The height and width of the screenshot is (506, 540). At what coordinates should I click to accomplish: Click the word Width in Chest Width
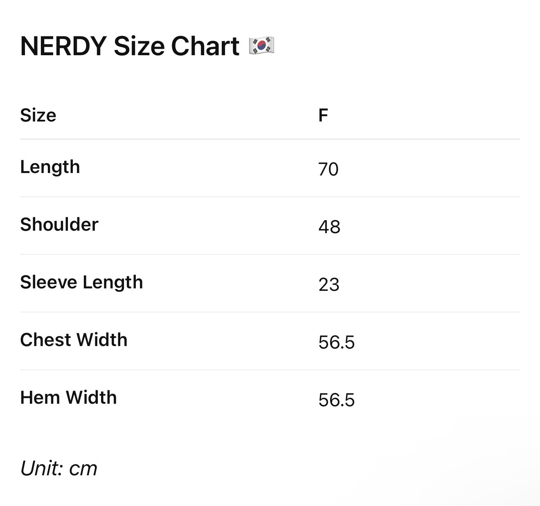pyautogui.click(x=102, y=340)
